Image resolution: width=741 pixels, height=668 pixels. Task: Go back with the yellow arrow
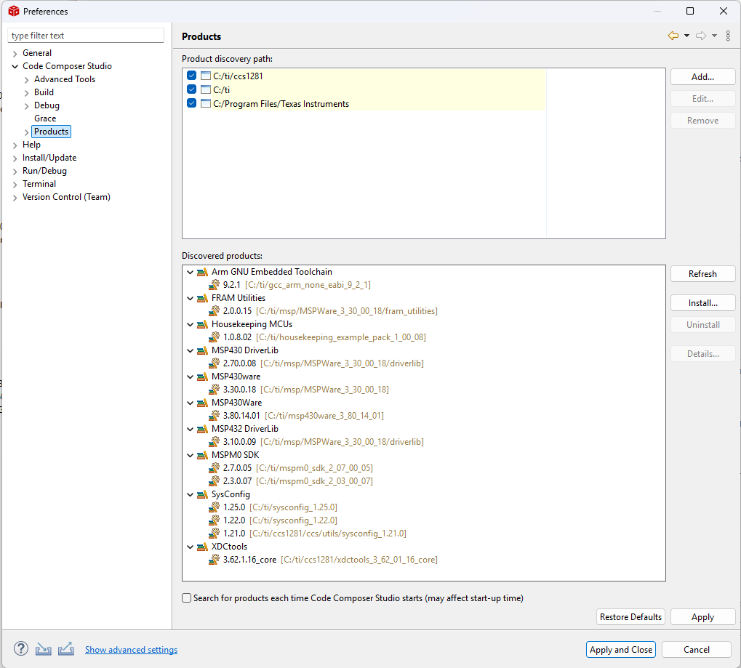pos(673,36)
